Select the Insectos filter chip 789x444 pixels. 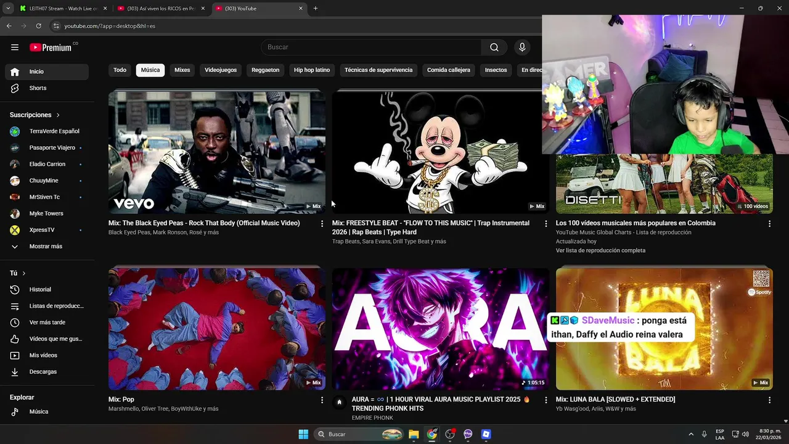point(496,70)
